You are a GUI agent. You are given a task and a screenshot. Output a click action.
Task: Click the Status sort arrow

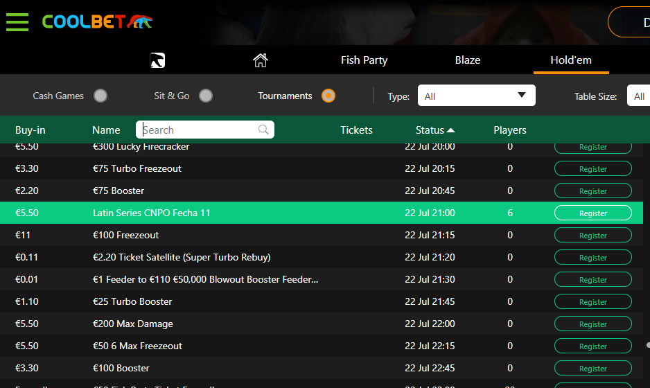click(451, 130)
